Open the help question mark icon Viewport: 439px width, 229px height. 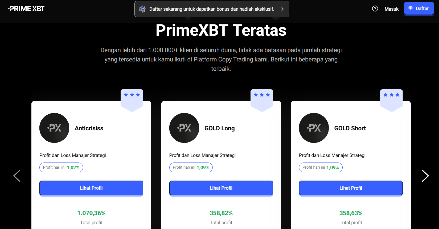[375, 9]
